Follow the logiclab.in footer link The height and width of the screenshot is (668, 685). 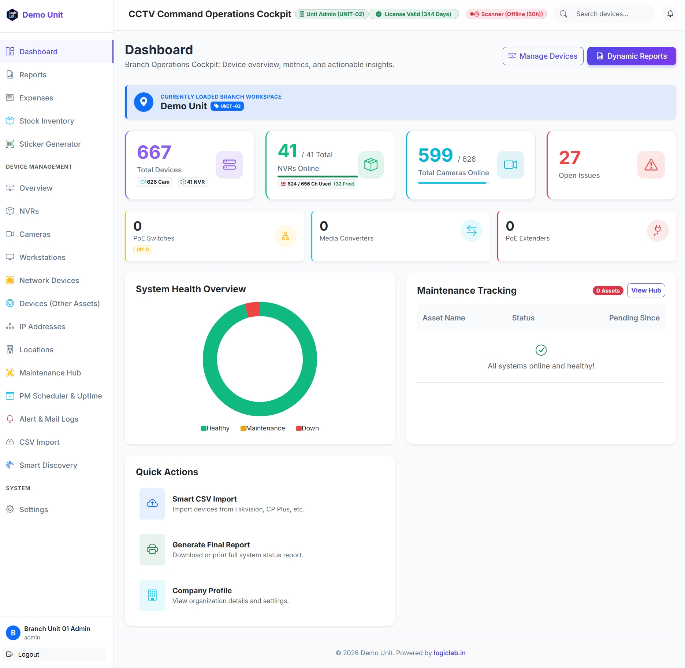[x=450, y=653]
